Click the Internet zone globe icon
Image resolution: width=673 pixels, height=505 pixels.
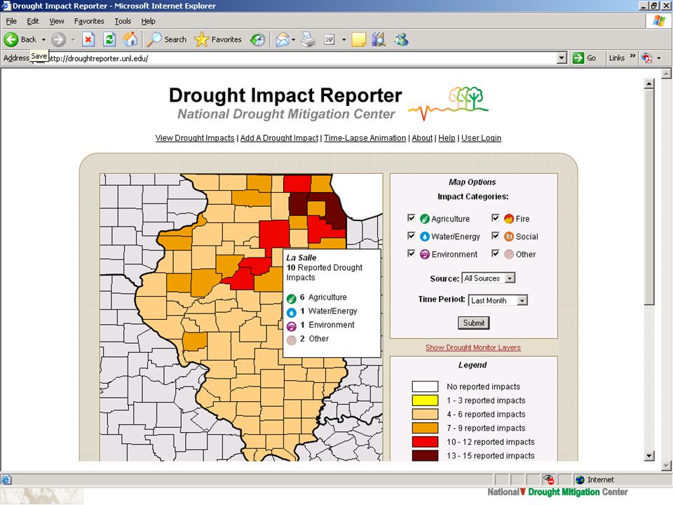(x=580, y=480)
